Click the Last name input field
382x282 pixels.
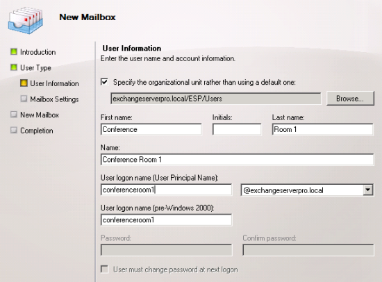[322, 129]
